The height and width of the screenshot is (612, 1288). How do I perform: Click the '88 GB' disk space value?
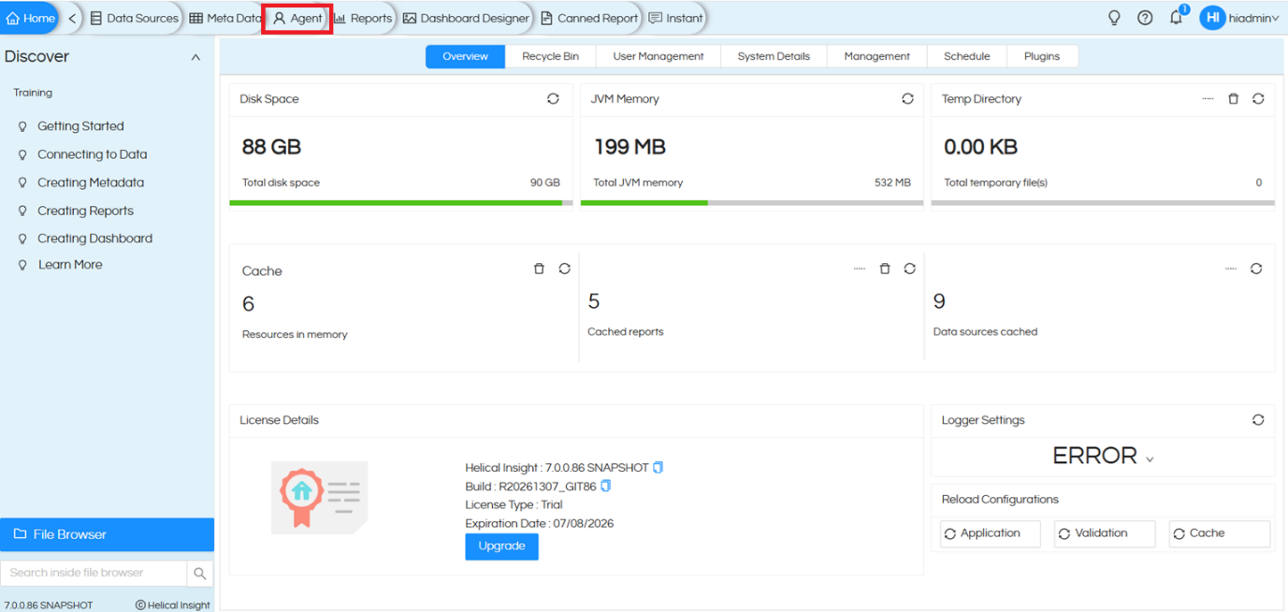tap(271, 147)
